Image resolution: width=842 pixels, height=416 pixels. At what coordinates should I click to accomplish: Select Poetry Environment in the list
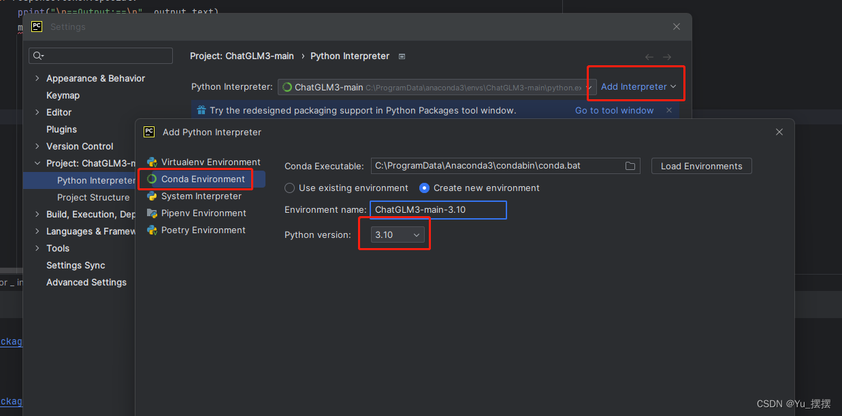click(203, 230)
